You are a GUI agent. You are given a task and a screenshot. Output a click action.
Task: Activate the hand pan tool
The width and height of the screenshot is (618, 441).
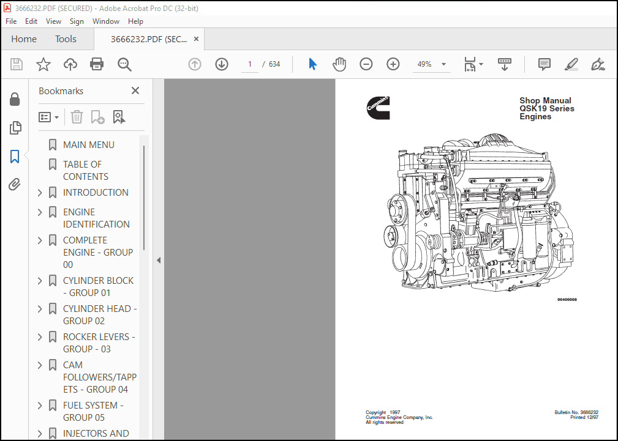click(x=339, y=64)
